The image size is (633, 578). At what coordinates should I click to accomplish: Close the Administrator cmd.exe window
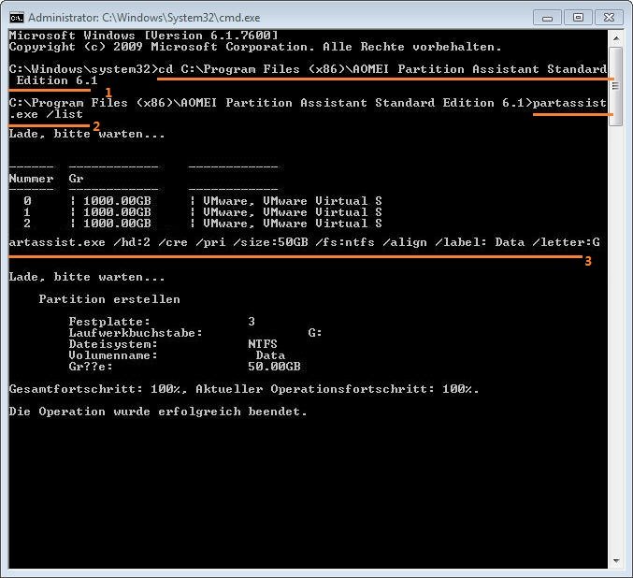tap(609, 18)
